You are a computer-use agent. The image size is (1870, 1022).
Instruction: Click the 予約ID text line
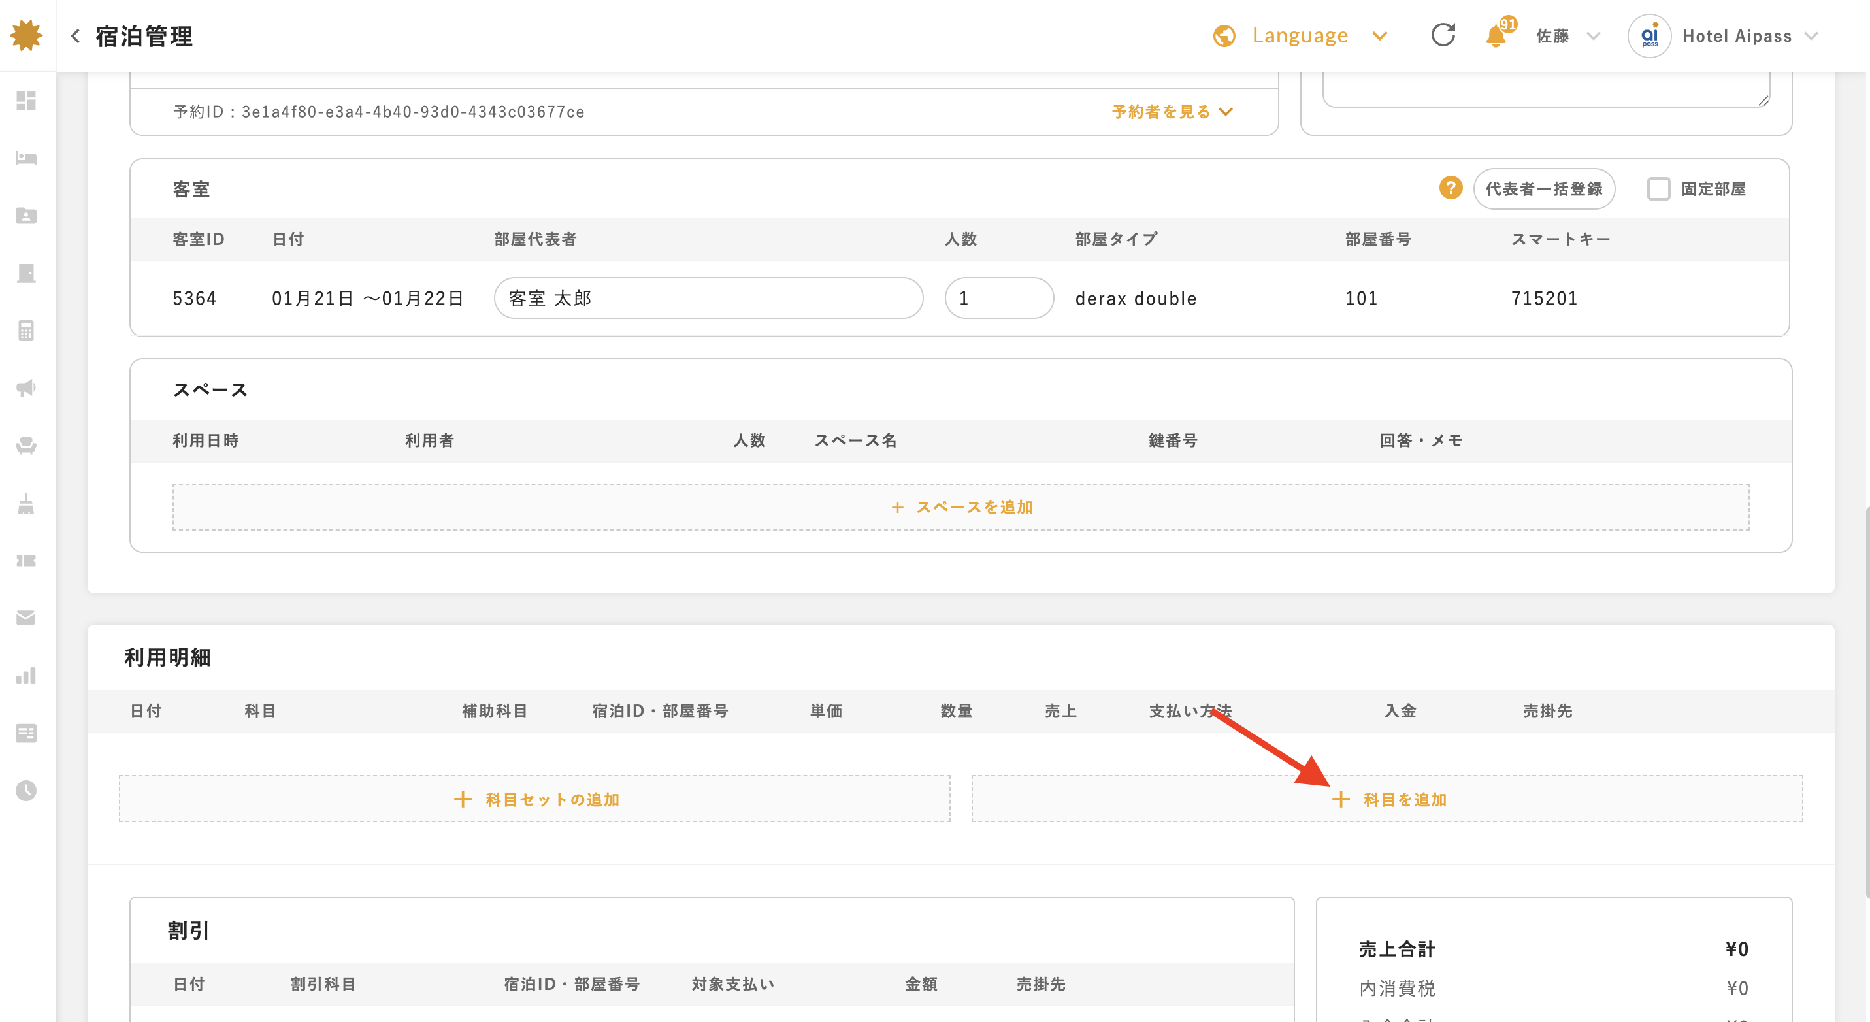point(378,112)
